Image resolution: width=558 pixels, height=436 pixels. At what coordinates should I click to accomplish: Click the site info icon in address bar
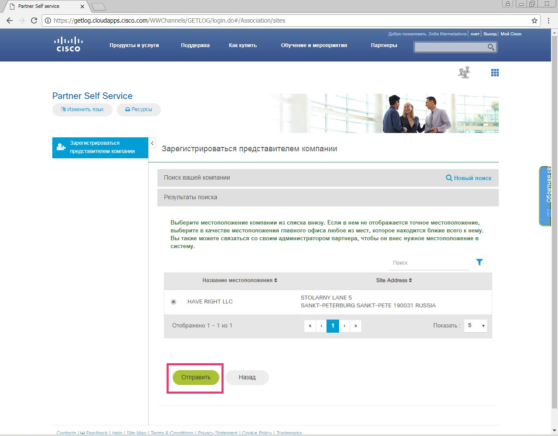tap(48, 20)
